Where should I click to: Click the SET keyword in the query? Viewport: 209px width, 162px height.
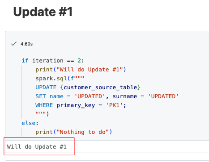pos(41,96)
